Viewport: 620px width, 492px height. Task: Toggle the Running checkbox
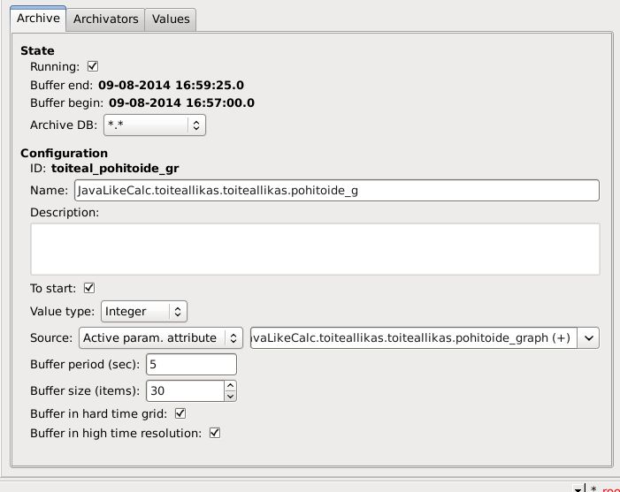pyautogui.click(x=93, y=66)
